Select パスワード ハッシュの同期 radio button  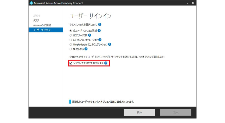click(70, 31)
